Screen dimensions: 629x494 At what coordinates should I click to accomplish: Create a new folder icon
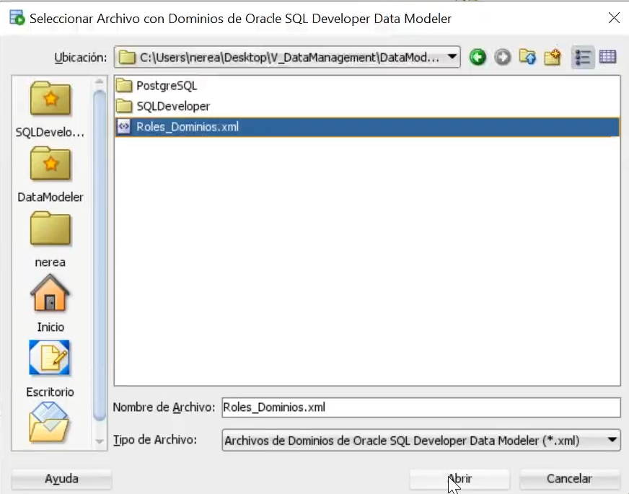click(x=553, y=57)
